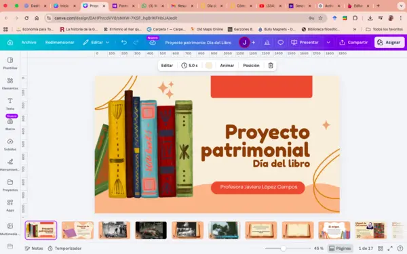Image resolution: width=407 pixels, height=254 pixels.
Task: Open the Elementos panel
Action: click(x=10, y=83)
